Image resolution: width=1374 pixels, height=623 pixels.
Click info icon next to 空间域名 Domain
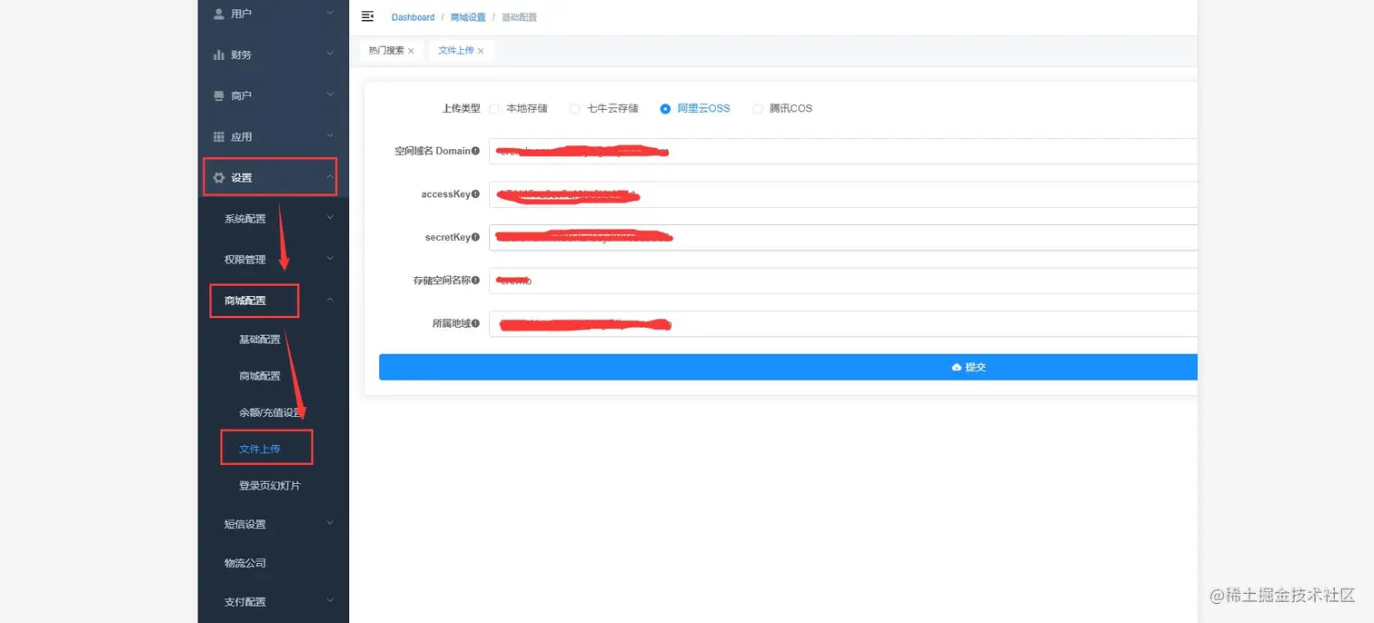coord(475,151)
